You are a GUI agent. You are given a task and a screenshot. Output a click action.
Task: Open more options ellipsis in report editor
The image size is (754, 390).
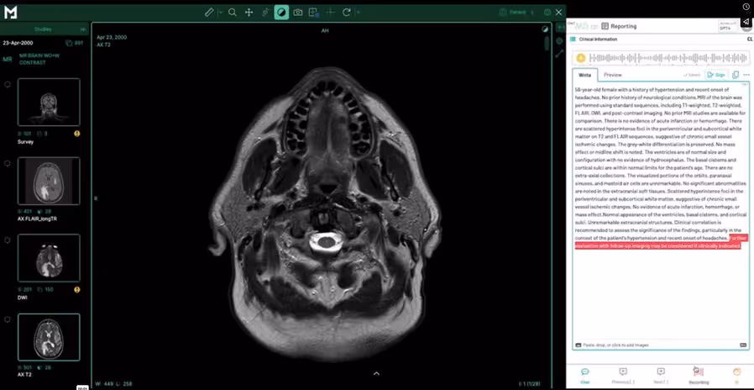pyautogui.click(x=746, y=75)
